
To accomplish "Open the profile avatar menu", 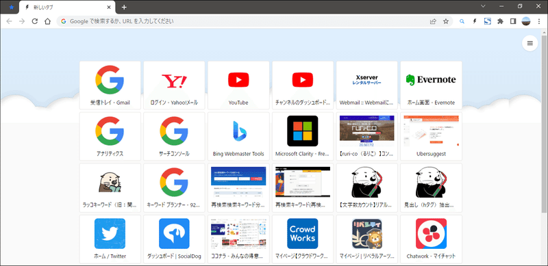I will pos(526,21).
